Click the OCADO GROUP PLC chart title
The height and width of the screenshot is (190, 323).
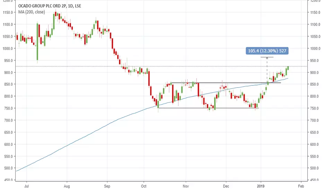(50, 6)
